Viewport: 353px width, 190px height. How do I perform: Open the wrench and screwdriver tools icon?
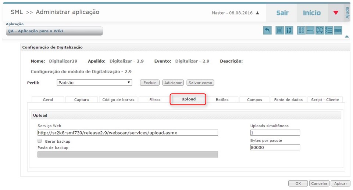[x=289, y=31]
